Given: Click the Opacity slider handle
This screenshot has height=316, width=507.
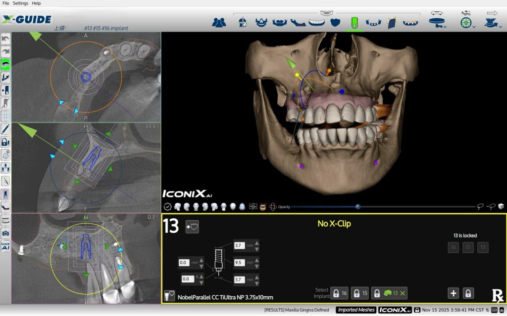Looking at the screenshot, I should coord(357,207).
